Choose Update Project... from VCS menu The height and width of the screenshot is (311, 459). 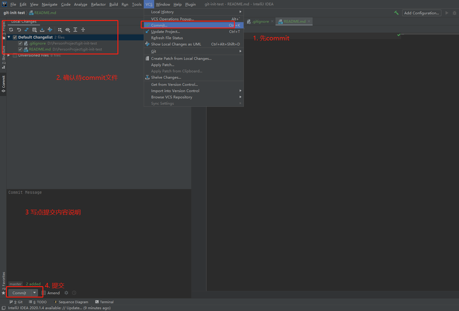point(194,32)
